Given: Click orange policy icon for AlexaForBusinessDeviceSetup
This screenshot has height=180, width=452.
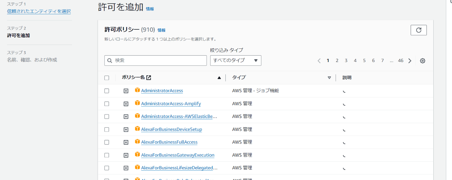Looking at the screenshot, I should [x=138, y=129].
